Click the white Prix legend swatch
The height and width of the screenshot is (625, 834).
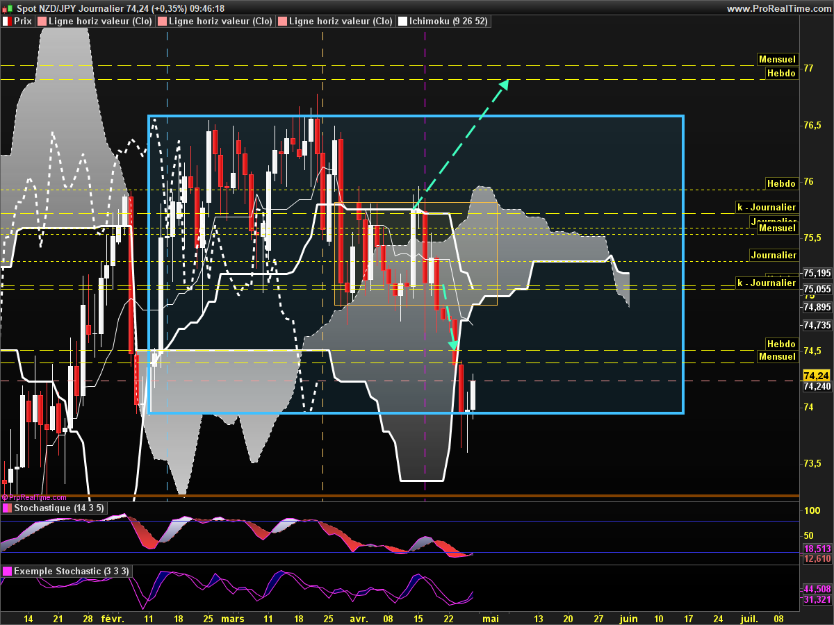click(7, 22)
